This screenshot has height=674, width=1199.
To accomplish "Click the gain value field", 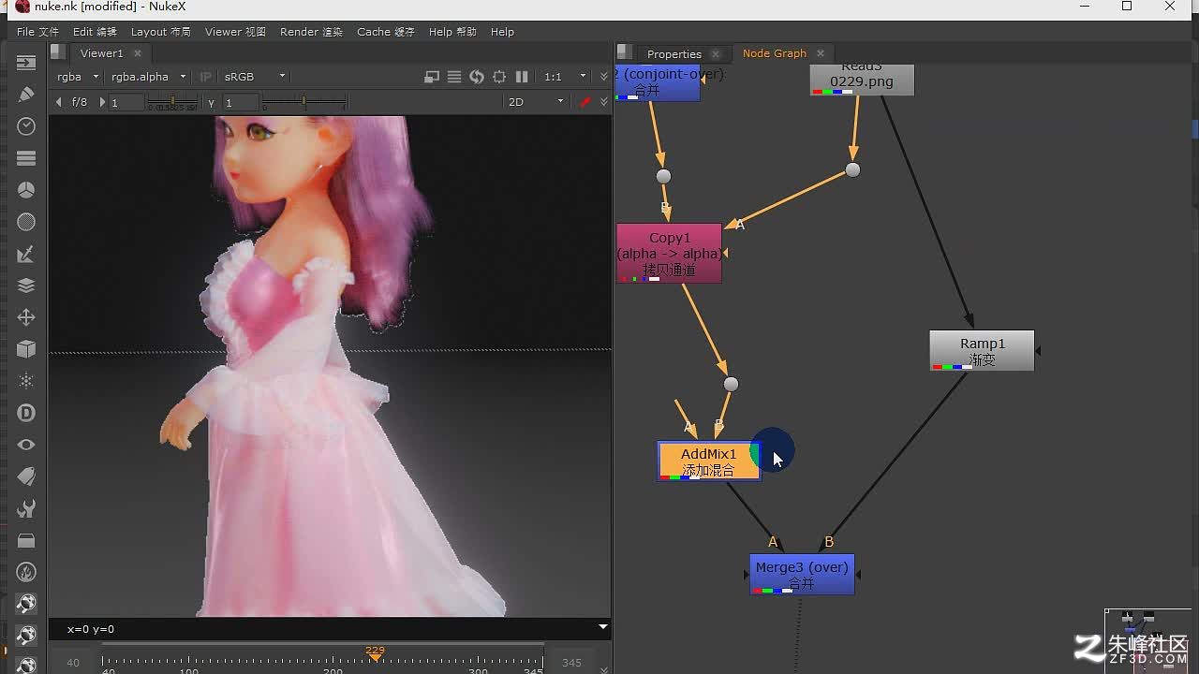I will 126,102.
